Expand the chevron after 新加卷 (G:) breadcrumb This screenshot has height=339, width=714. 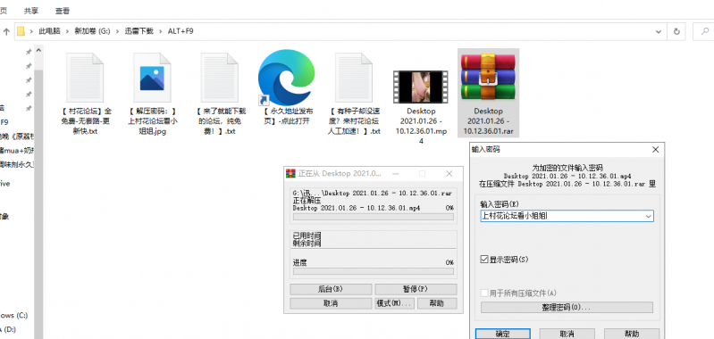117,31
